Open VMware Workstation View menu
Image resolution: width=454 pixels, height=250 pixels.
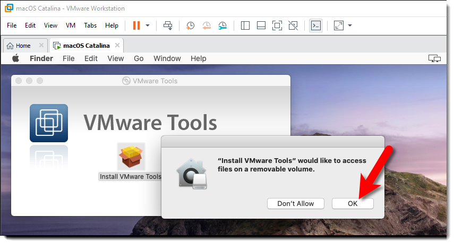pyautogui.click(x=50, y=25)
